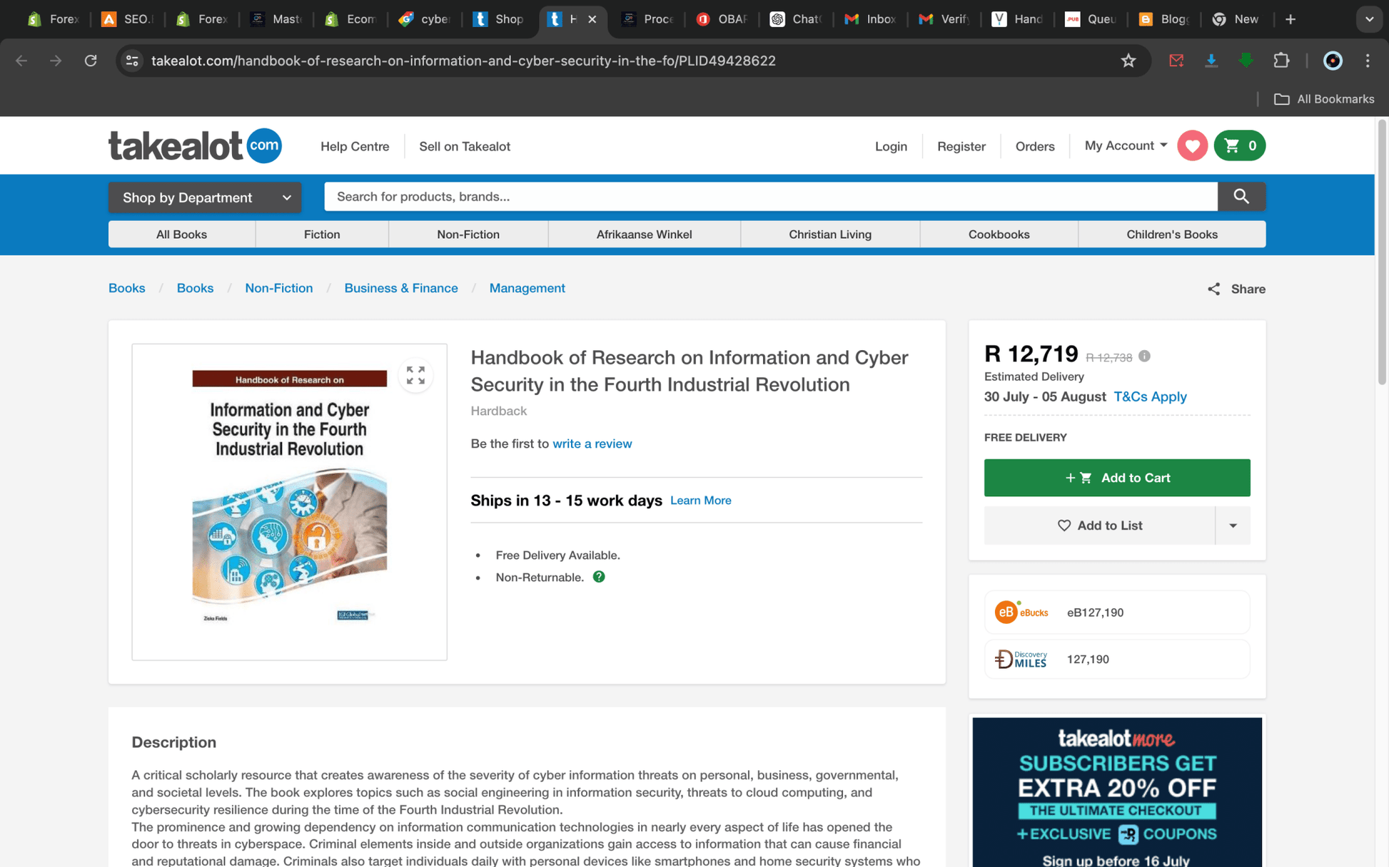Click Management breadcrumb link

coord(527,288)
